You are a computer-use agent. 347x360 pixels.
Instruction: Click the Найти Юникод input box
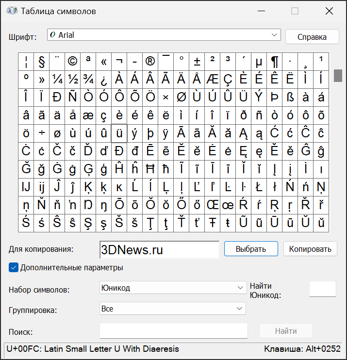(x=322, y=289)
